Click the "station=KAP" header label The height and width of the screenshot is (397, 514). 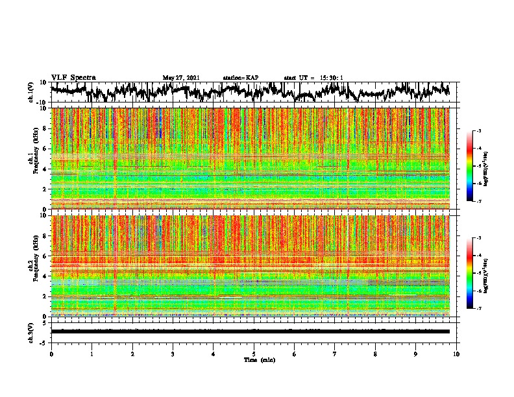click(x=241, y=78)
